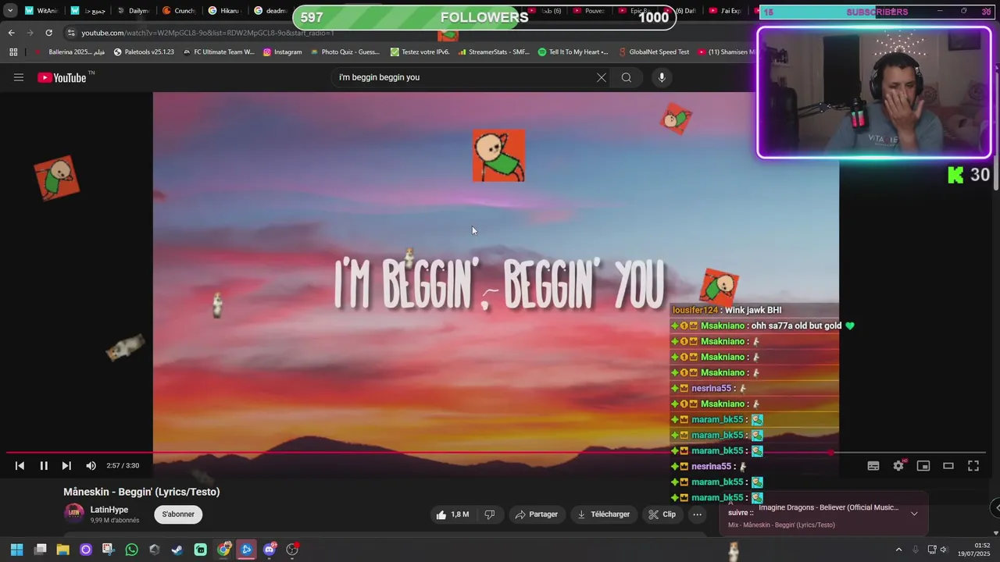The width and height of the screenshot is (1000, 562).
Task: Dislike the video with thumbs down
Action: (490, 514)
